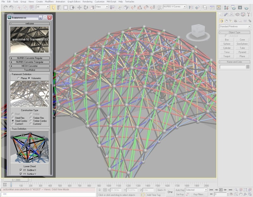253x197 pixels.
Task: Select the Rotate tool in the toolbar
Action: (x=86, y=7)
